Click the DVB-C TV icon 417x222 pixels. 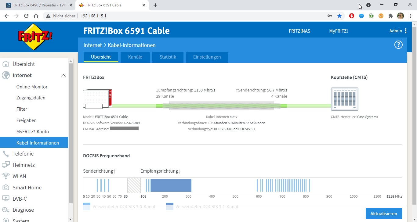(x=5, y=199)
